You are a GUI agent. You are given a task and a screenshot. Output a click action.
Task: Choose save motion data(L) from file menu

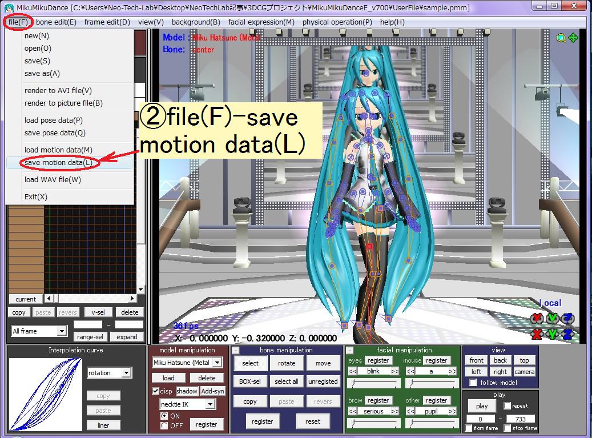tap(70, 162)
